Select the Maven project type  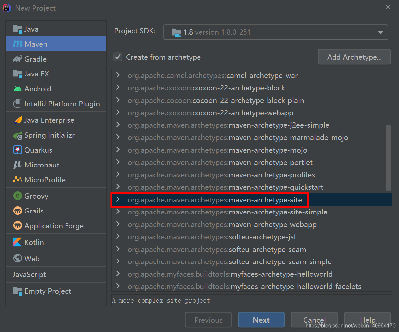[x=56, y=44]
